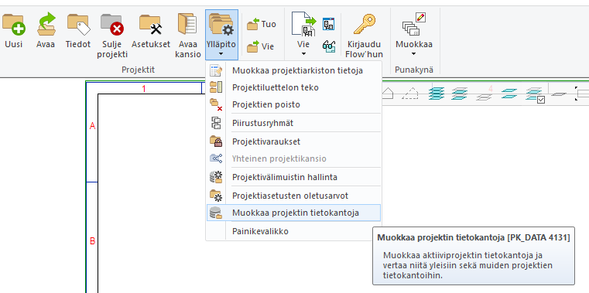Show all floors with full teal stack icon
The image size is (589, 293).
pos(437,94)
